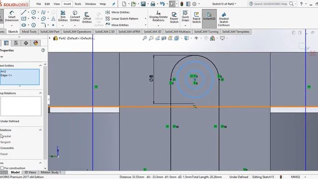The image size is (318, 179).
Task: Click the Search SOLIDWORKS Help field
Action: pyautogui.click(x=271, y=4)
